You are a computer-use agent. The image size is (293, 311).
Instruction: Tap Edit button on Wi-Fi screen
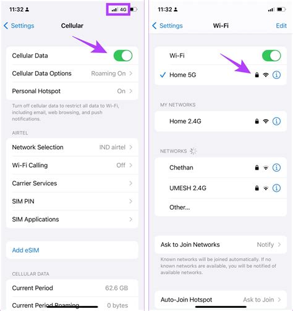(x=281, y=26)
